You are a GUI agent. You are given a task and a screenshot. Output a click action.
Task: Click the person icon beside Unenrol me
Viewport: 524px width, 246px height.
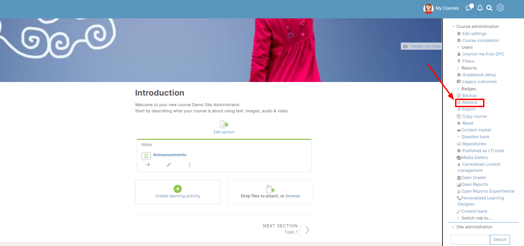pos(459,54)
